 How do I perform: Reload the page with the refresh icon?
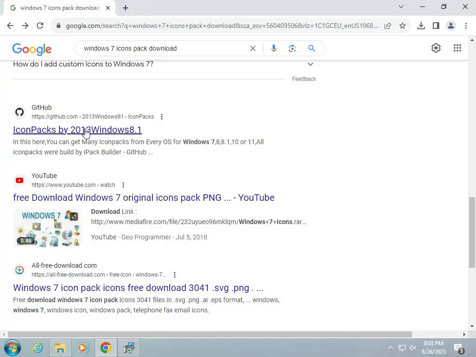pyautogui.click(x=40, y=26)
